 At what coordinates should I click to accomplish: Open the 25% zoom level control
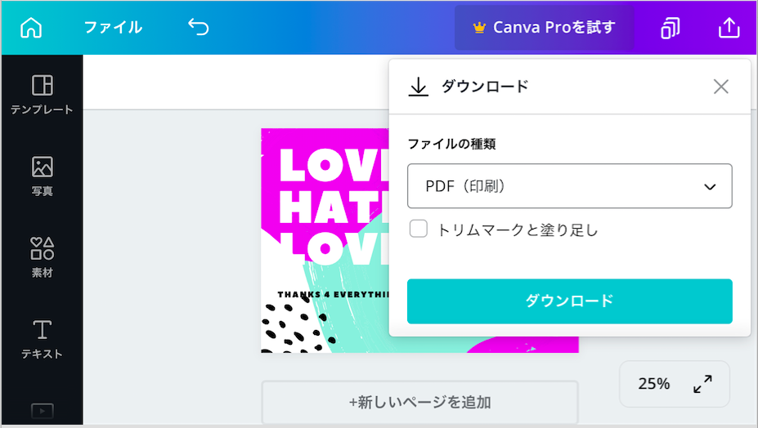653,384
